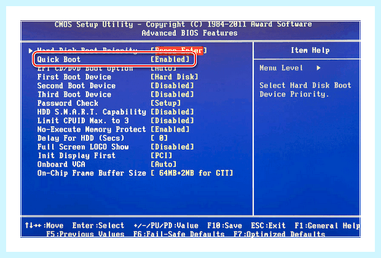Open the [ 64MB+2MB for GTT] value
The width and height of the screenshot is (381, 258).
192,173
